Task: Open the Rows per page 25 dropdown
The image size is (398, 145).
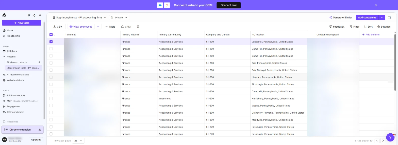Action: (78, 141)
